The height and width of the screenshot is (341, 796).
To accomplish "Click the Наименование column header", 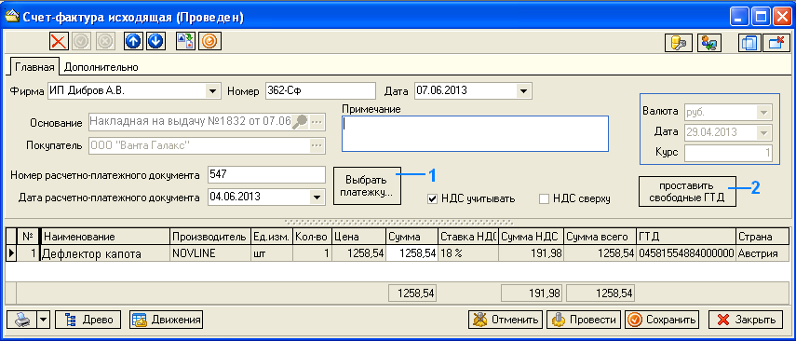I will 105,237.
